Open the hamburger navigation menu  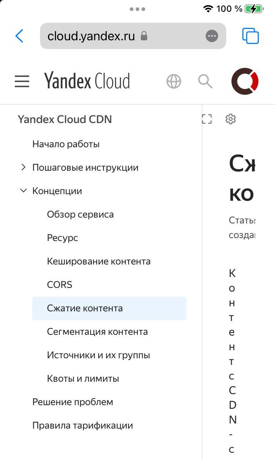(22, 81)
